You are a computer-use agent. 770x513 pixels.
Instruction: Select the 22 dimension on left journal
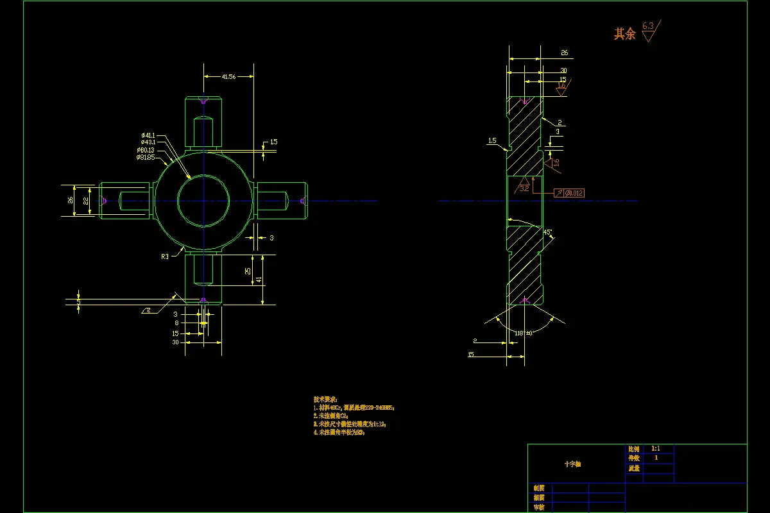(87, 201)
